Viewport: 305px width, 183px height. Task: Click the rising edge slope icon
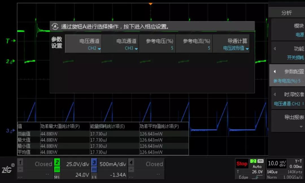pyautogui.click(x=257, y=177)
